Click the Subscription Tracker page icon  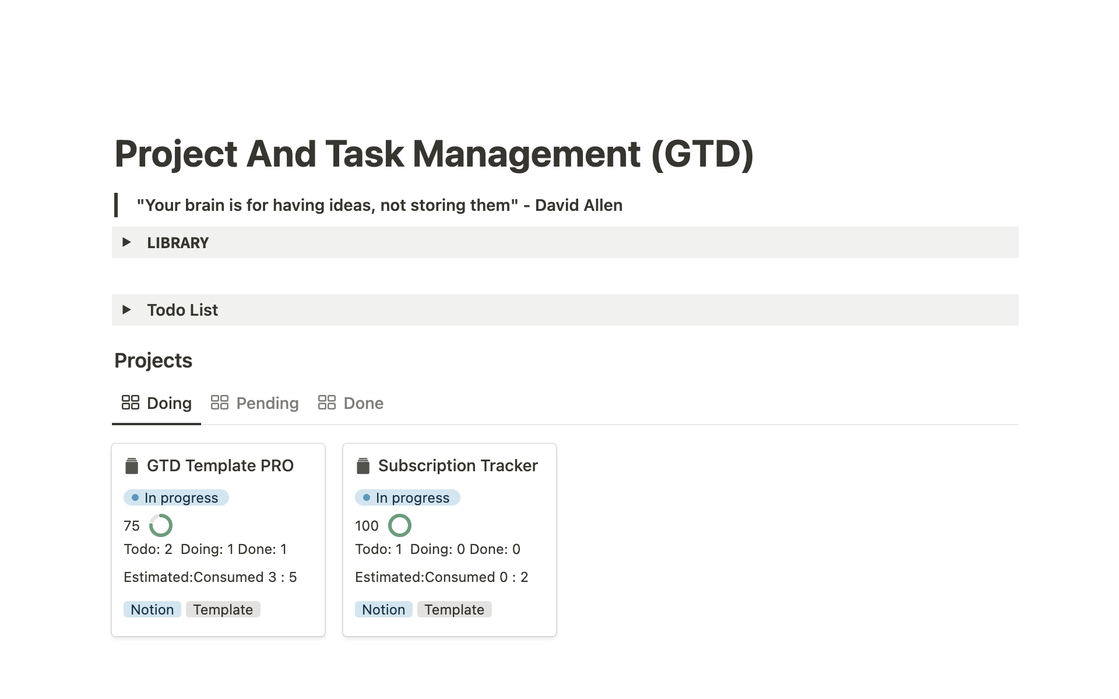363,466
